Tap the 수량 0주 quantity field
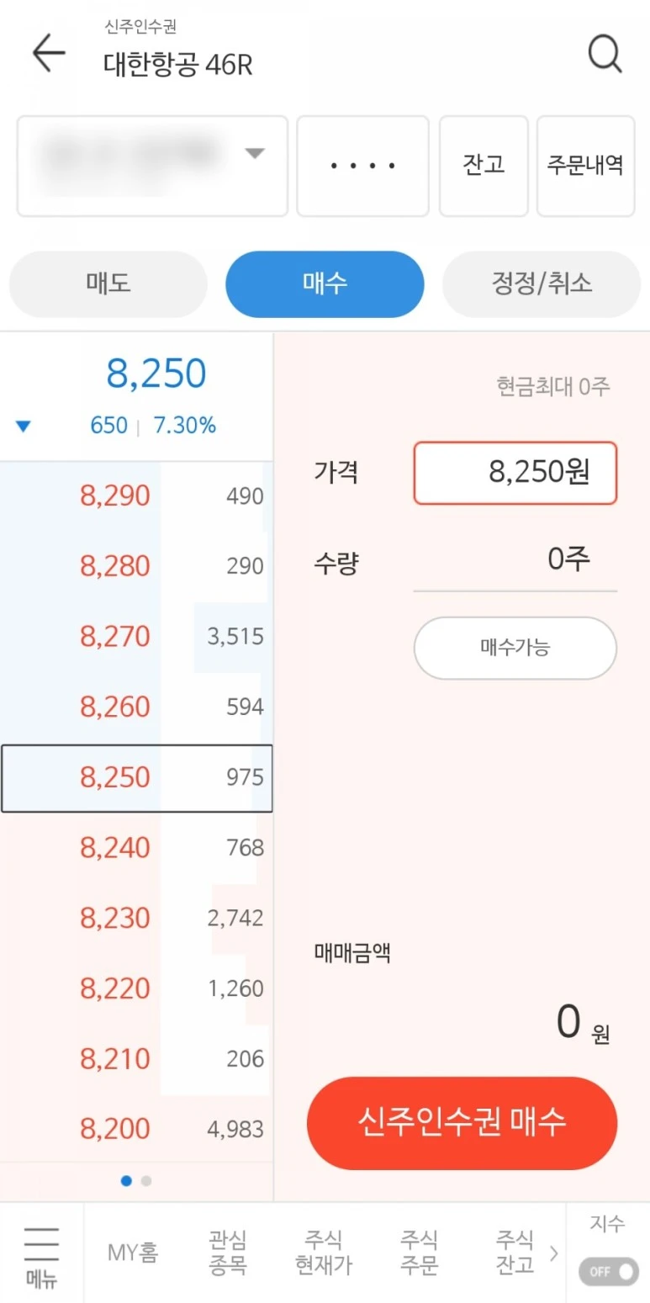Viewport: 650px width, 1303px height. pos(515,559)
